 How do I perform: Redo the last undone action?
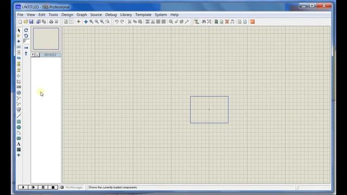click(122, 22)
